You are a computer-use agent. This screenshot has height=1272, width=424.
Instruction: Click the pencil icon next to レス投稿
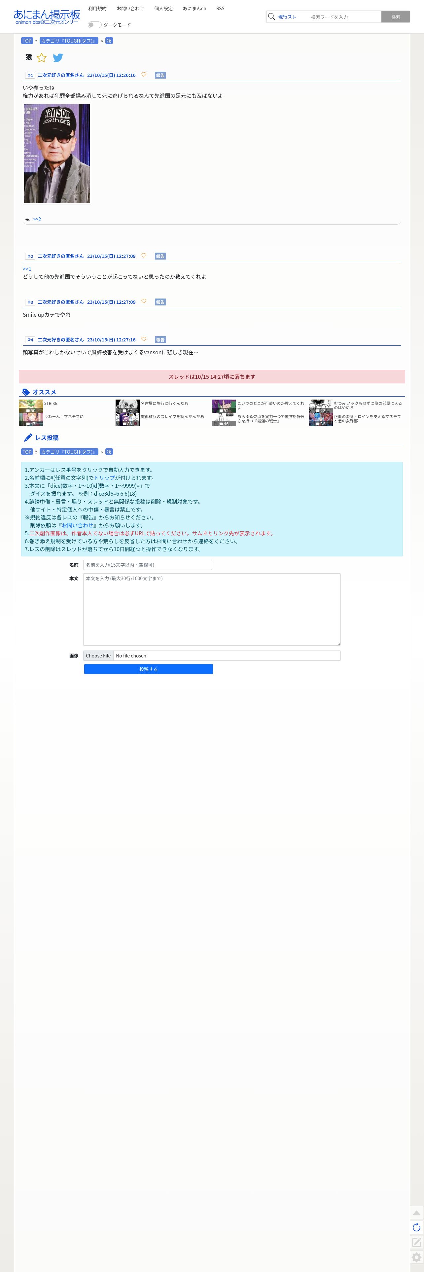click(28, 438)
